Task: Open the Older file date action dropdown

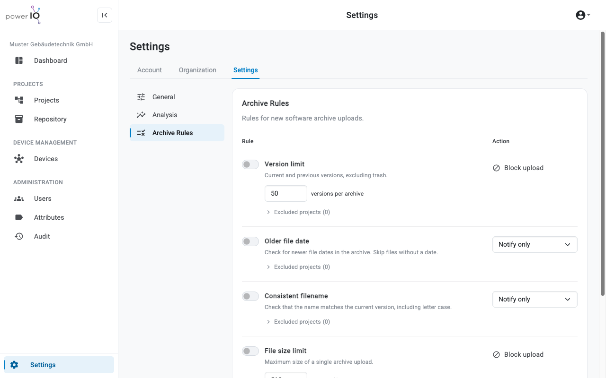Action: 535,244
